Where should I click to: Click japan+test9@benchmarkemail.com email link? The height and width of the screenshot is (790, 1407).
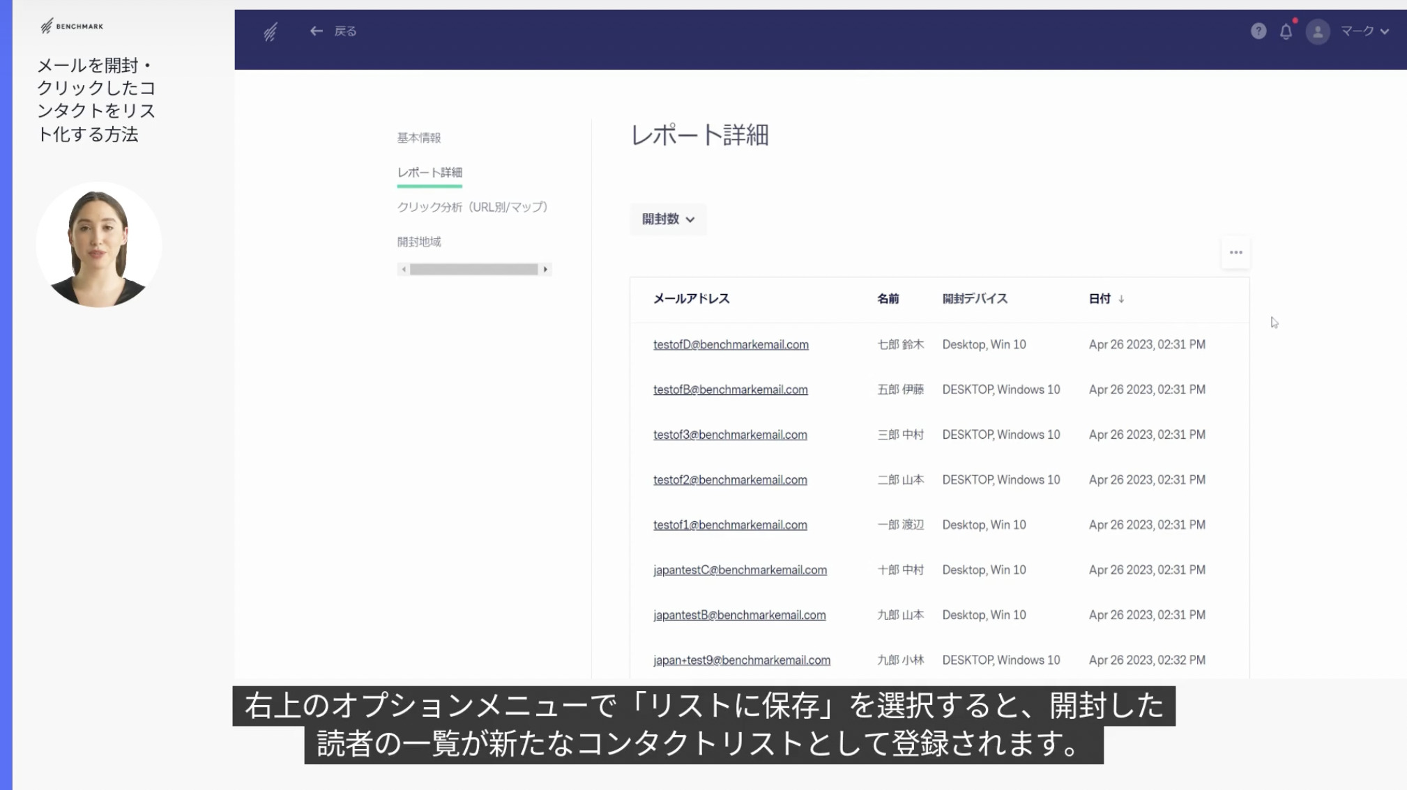coord(741,660)
